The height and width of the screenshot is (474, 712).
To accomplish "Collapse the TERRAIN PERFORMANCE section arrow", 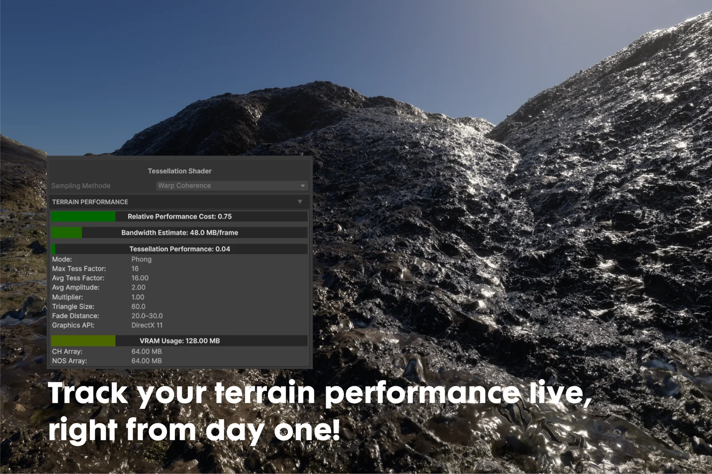I will 300,202.
